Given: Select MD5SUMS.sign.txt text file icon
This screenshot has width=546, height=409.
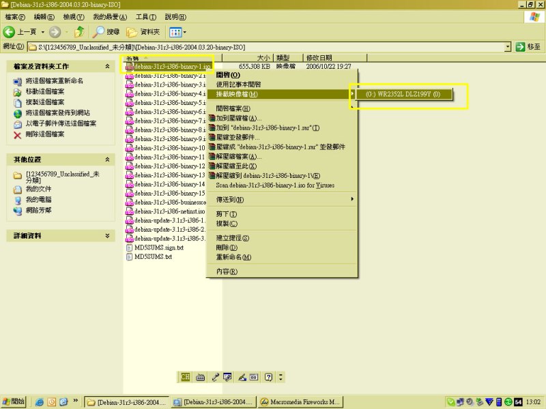Looking at the screenshot, I should (130, 247).
